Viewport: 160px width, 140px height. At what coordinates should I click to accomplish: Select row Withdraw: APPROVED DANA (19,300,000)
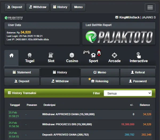coord(80,114)
